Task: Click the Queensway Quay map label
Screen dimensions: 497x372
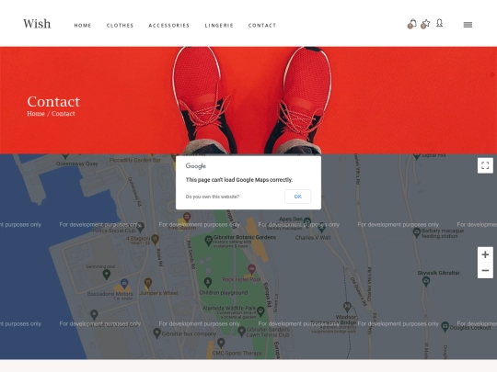Action: tap(77, 163)
